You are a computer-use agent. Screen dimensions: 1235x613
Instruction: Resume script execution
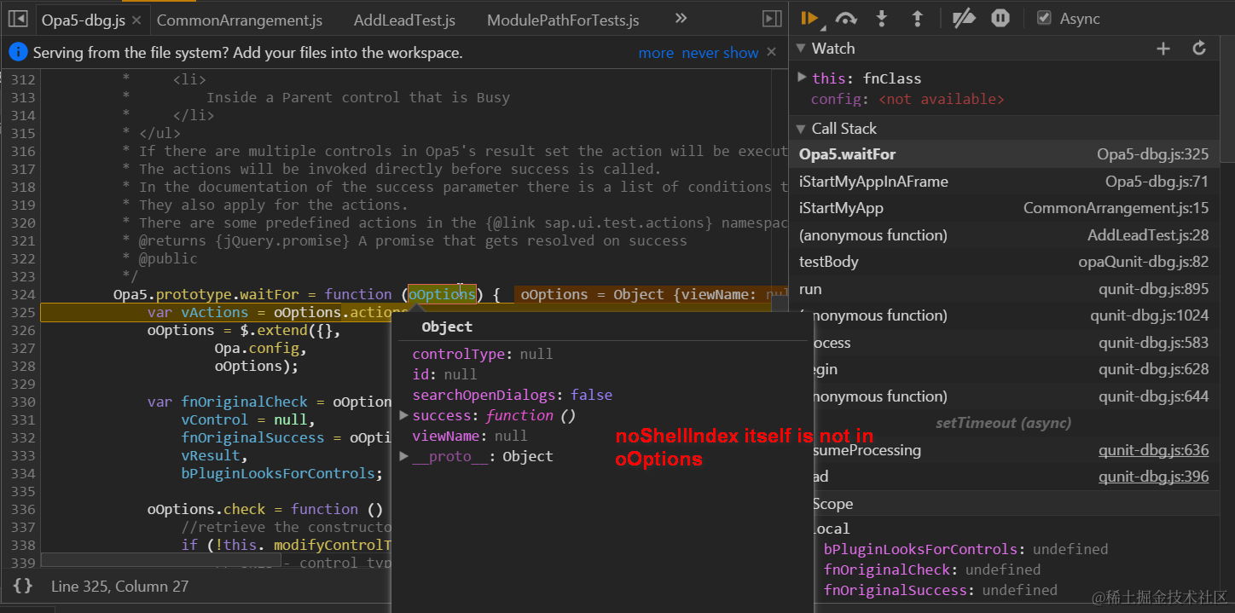pyautogui.click(x=810, y=18)
